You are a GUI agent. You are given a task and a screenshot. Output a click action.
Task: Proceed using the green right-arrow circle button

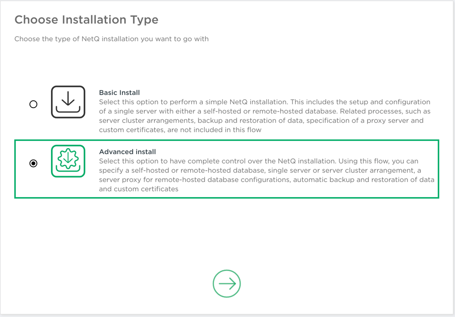coord(227,284)
